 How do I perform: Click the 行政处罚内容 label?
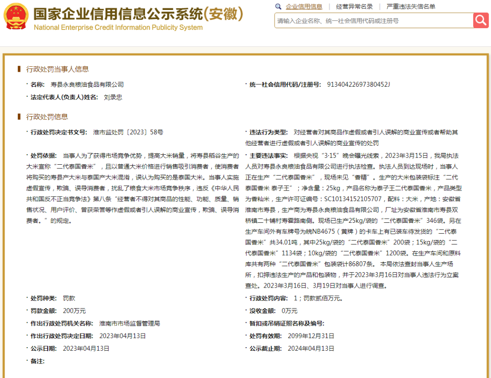coord(268,298)
